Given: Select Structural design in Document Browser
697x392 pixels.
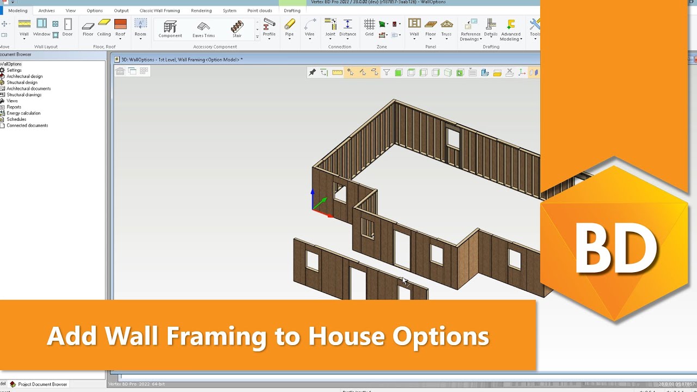Looking at the screenshot, I should point(22,82).
